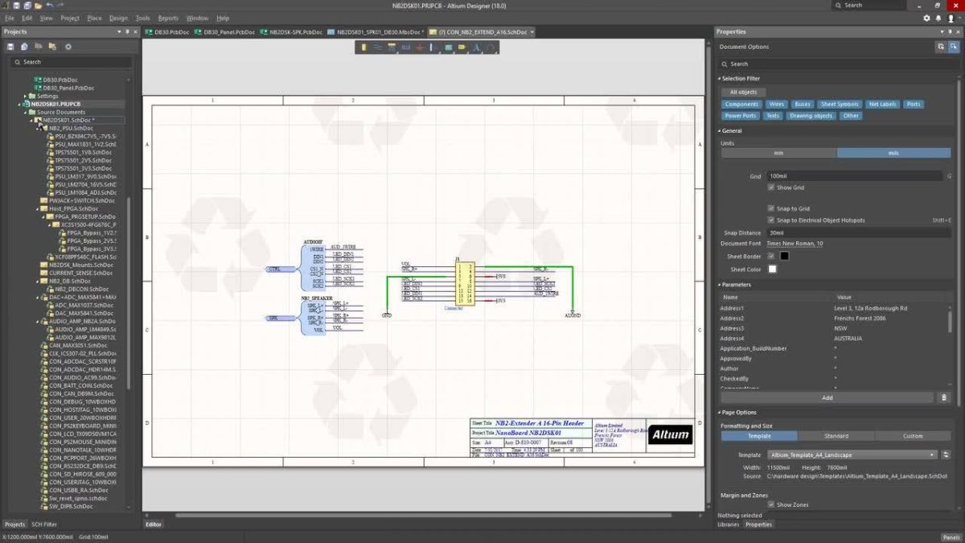Open the Design menu
The image size is (965, 543).
click(x=118, y=18)
